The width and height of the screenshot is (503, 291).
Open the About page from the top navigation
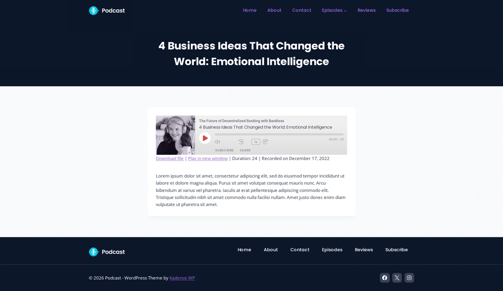(274, 10)
